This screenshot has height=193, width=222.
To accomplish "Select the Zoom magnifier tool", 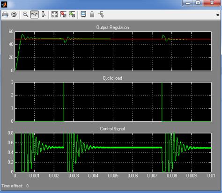I will [x=25, y=15].
